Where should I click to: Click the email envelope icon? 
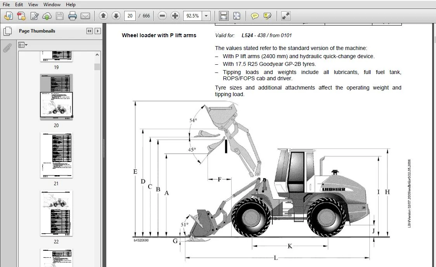(85, 16)
